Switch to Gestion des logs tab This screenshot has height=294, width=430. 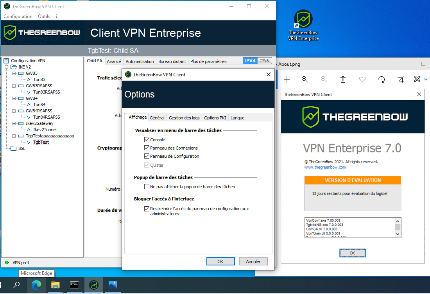click(184, 118)
